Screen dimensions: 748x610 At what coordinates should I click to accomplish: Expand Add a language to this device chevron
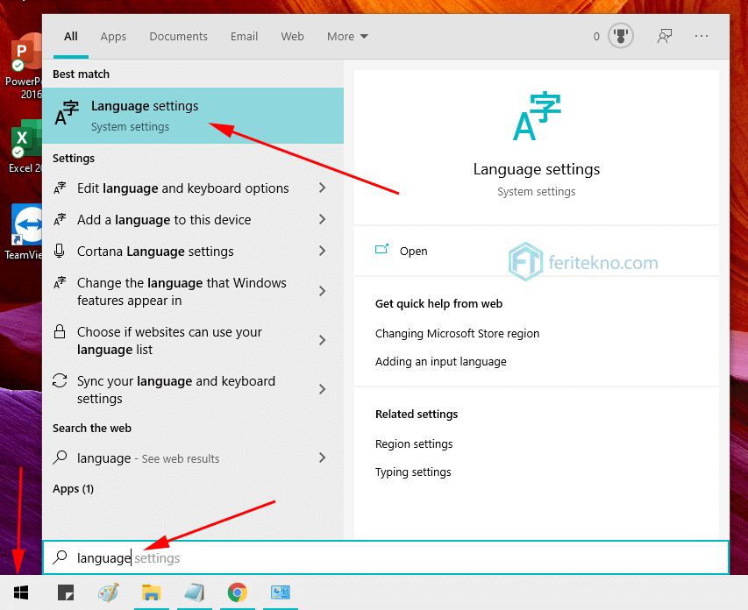tap(322, 219)
